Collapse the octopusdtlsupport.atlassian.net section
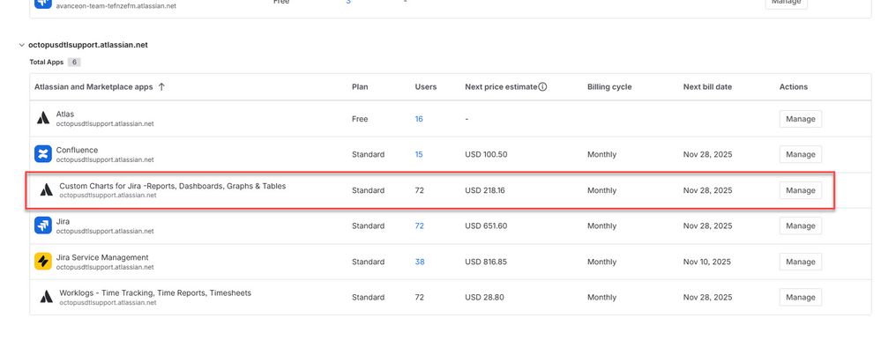Screen dimensions: 881x355 [x=22, y=45]
